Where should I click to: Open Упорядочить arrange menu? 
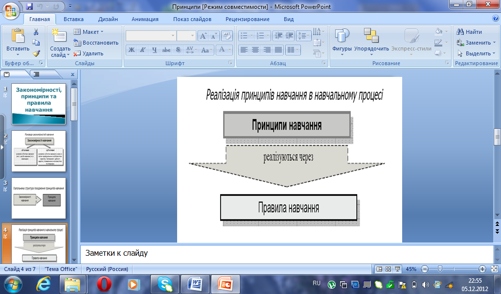pos(371,43)
